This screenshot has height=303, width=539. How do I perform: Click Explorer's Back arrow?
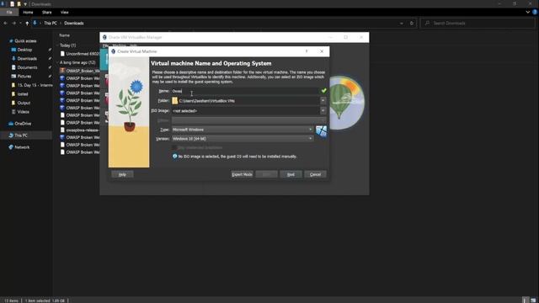tap(6, 24)
